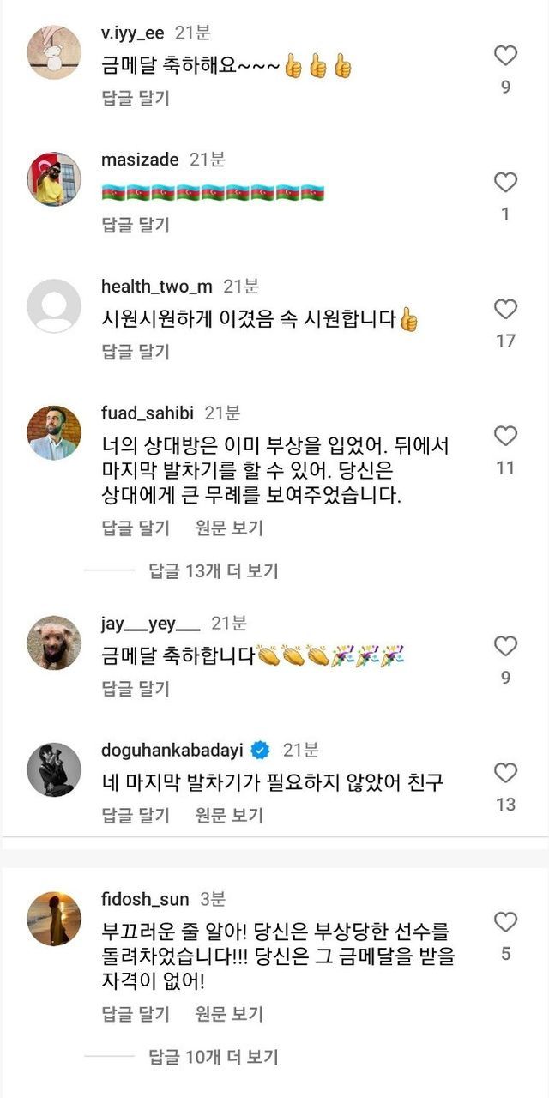View original text of fuad_sahibi's comment

click(x=228, y=528)
